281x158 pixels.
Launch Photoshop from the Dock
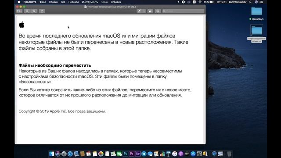coord(126,154)
